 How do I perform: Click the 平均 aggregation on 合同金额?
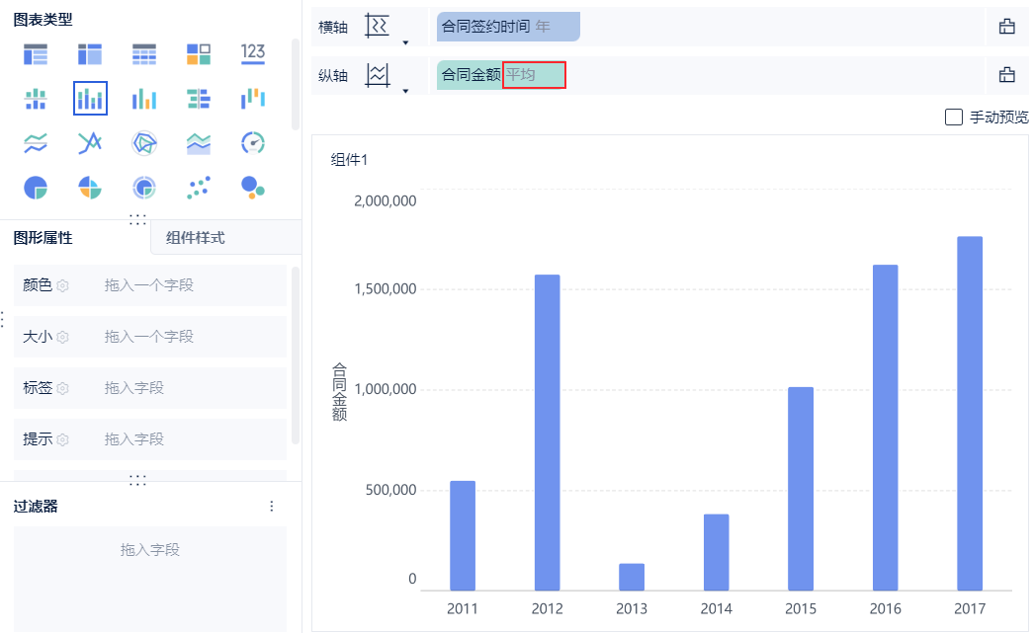(x=533, y=74)
